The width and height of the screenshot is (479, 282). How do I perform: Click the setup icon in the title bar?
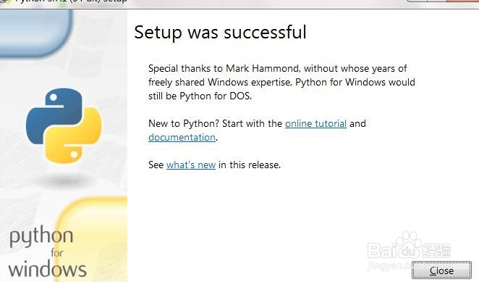point(6,1)
